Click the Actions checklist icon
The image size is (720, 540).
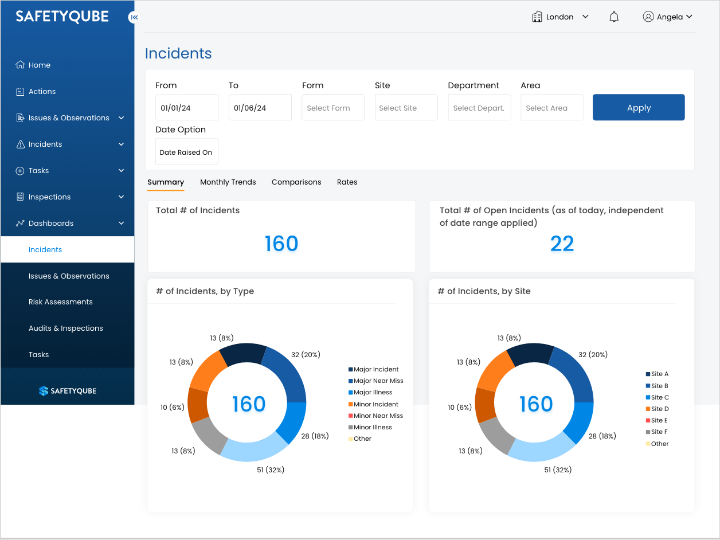point(20,91)
